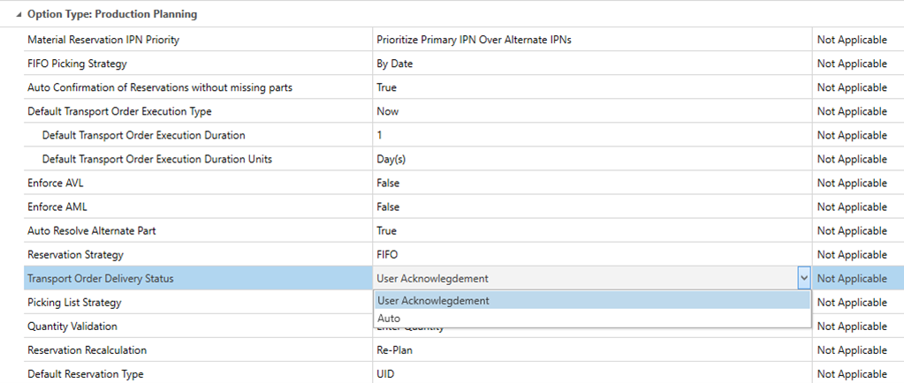This screenshot has height=383, width=904.
Task: Select the Quantity Validation row label
Action: click(72, 326)
